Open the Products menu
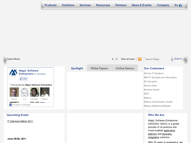This screenshot has width=191, height=143. pyautogui.click(x=50, y=5)
